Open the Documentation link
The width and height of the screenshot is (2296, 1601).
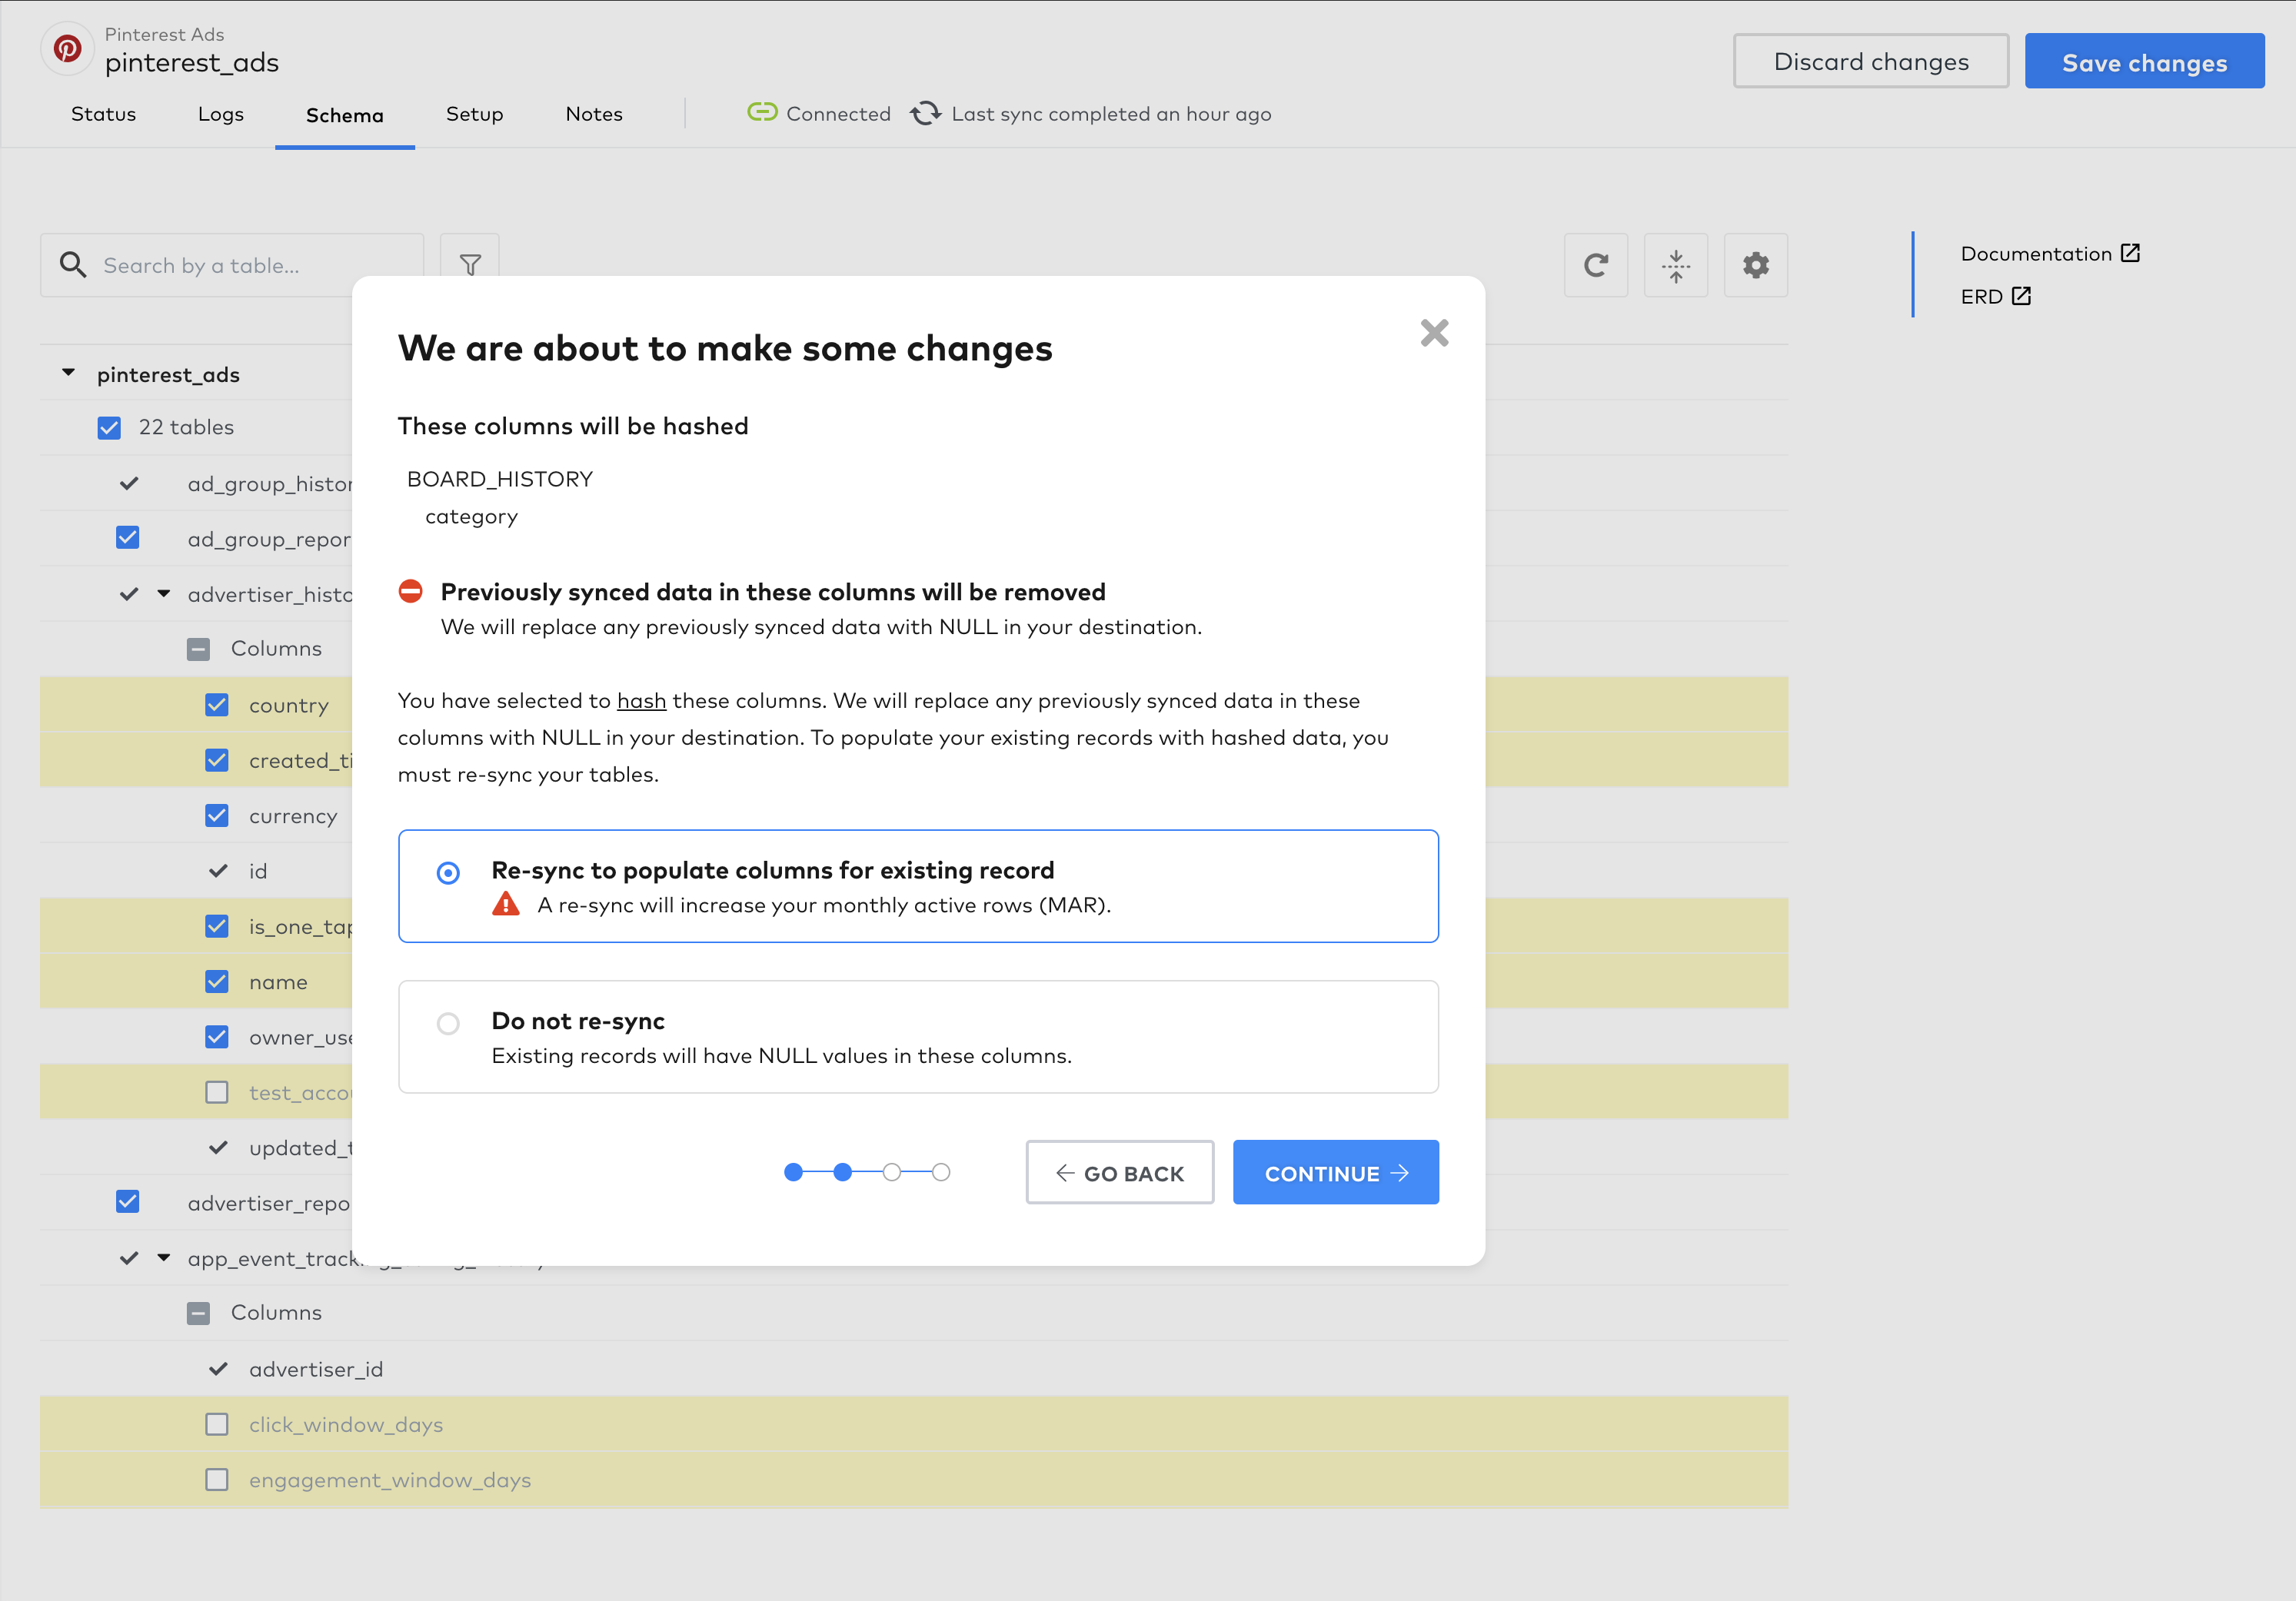(x=2036, y=254)
